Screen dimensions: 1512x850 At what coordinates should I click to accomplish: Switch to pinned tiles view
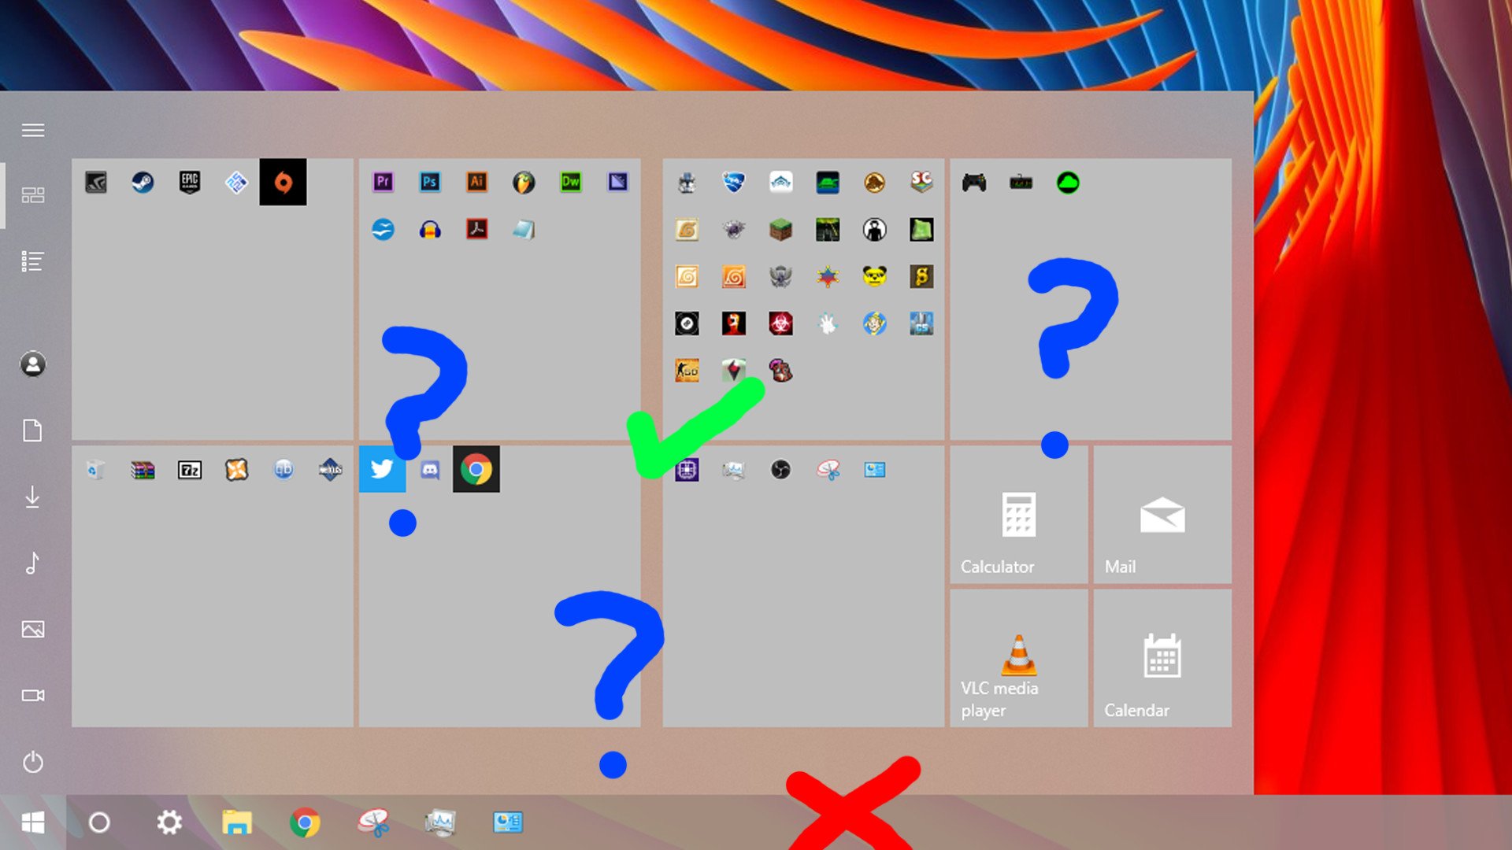pyautogui.click(x=33, y=195)
